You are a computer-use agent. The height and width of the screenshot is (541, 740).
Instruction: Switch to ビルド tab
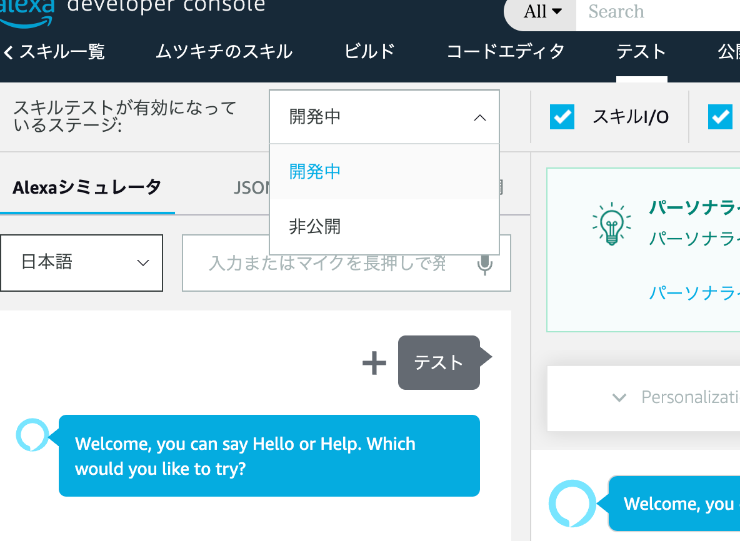(x=369, y=51)
